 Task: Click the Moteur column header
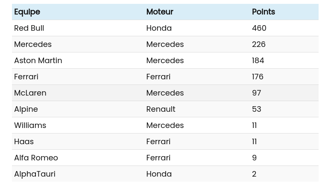click(160, 12)
